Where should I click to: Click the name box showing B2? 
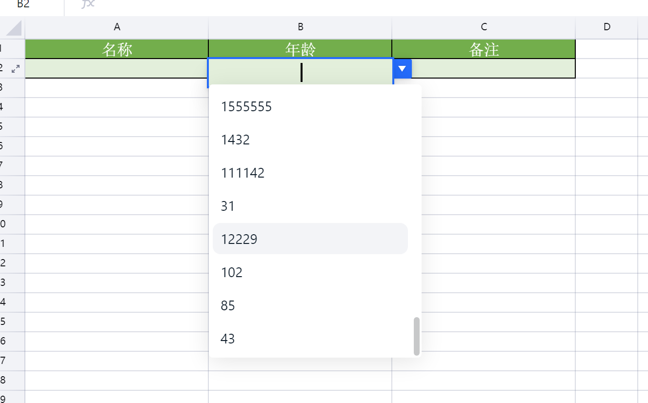pos(23,4)
